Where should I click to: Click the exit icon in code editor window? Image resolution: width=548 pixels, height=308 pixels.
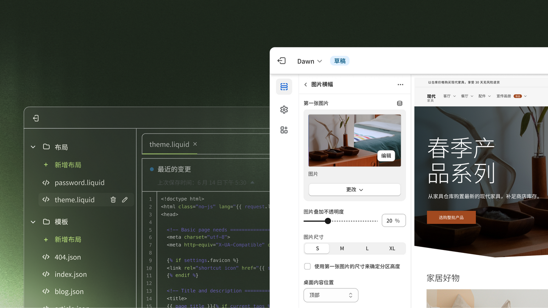pos(36,118)
